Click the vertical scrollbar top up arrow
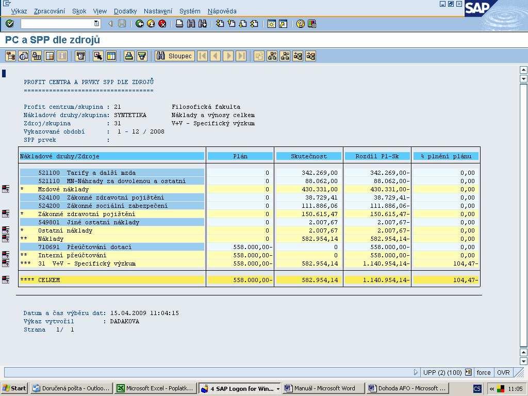Viewport: 528px width, 396px height. [x=523, y=70]
